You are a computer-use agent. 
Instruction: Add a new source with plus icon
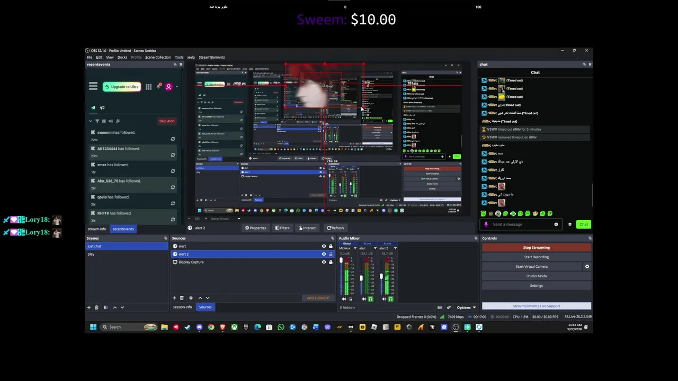point(174,297)
